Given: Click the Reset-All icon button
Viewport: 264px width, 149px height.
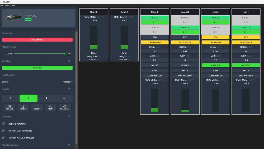Looking at the screenshot, I should [65, 107].
